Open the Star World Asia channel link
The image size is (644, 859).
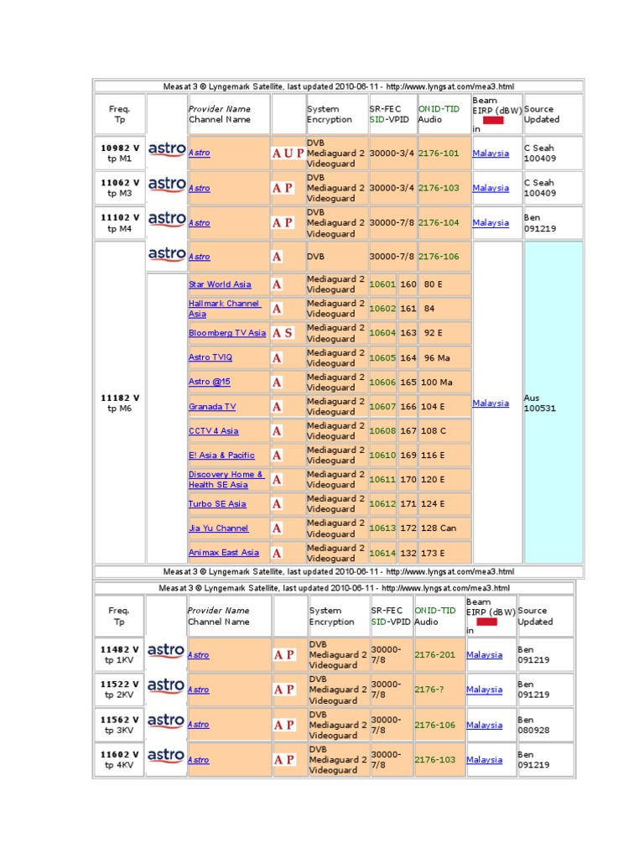(x=220, y=284)
